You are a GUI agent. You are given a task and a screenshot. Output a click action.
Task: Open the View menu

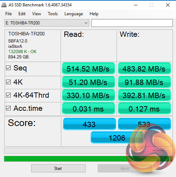tap(36, 14)
